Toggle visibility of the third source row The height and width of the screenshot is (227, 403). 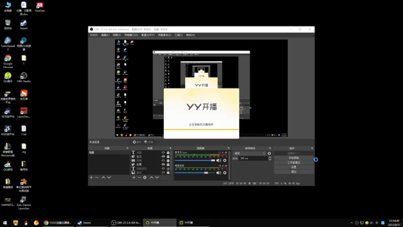[x=163, y=160]
